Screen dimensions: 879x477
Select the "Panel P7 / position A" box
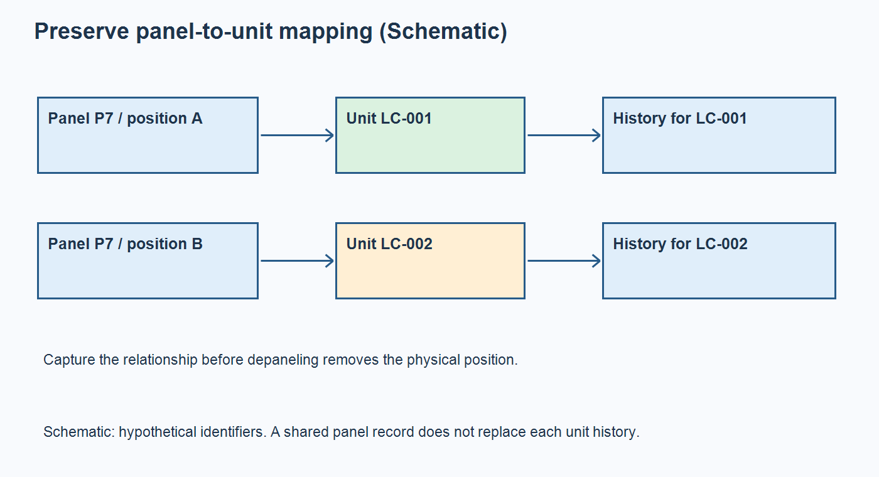[148, 135]
